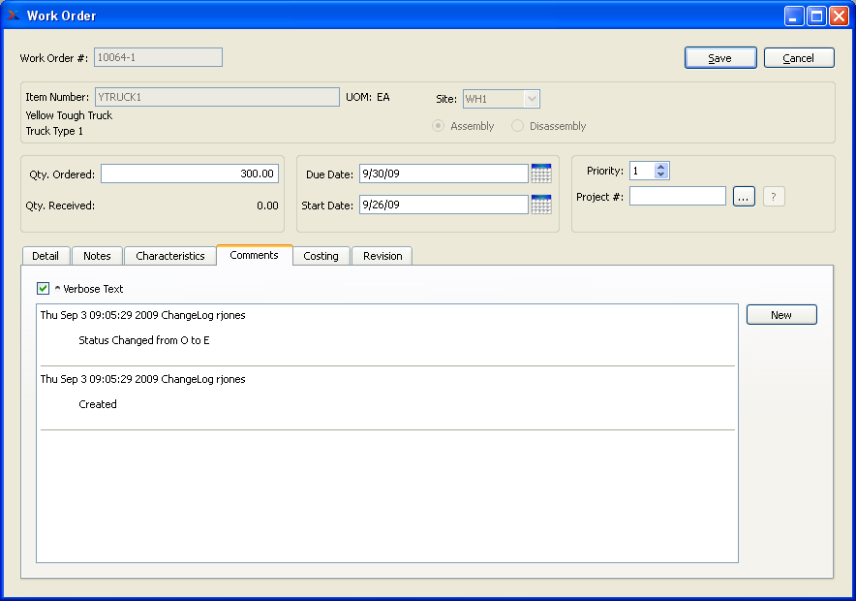Add a comment with the New button
This screenshot has width=856, height=601.
781,315
